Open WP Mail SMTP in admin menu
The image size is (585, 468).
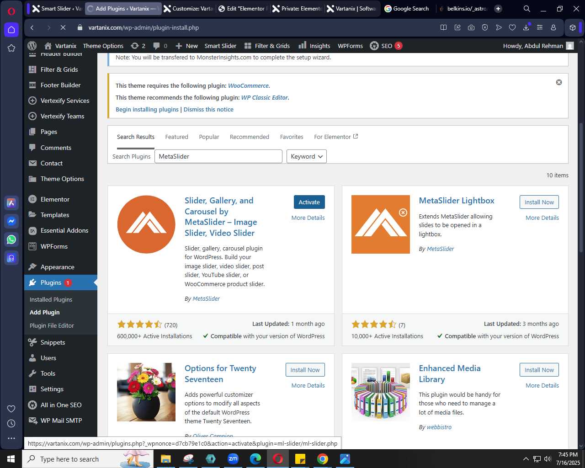pos(61,420)
